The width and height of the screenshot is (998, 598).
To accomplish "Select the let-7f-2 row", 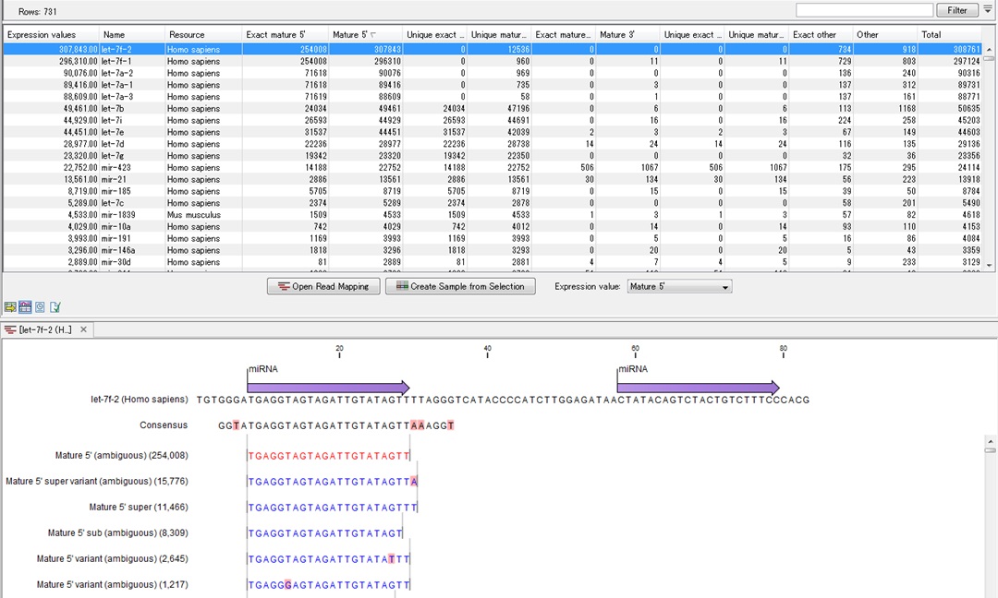I will (x=493, y=49).
